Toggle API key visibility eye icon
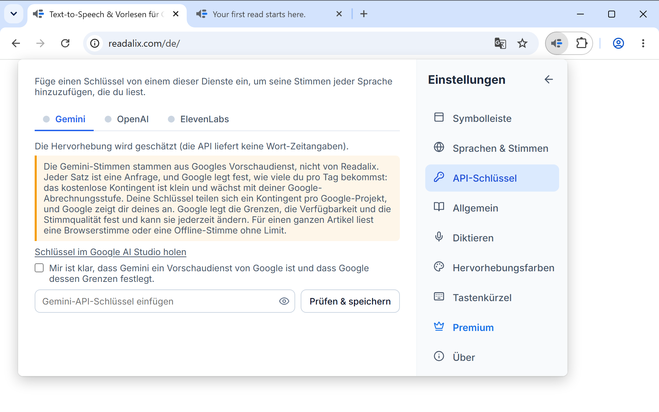Image resolution: width=659 pixels, height=412 pixels. [284, 301]
